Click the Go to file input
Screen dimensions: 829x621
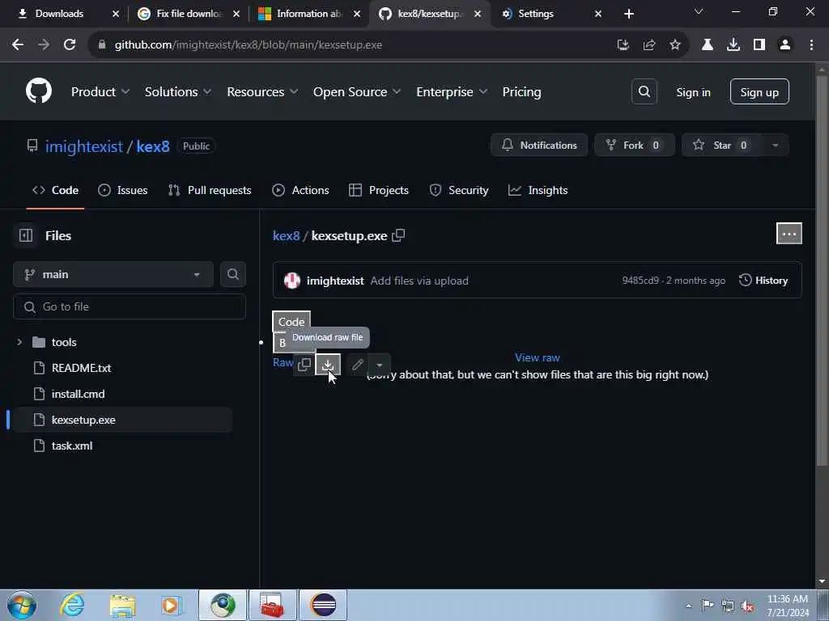[130, 306]
